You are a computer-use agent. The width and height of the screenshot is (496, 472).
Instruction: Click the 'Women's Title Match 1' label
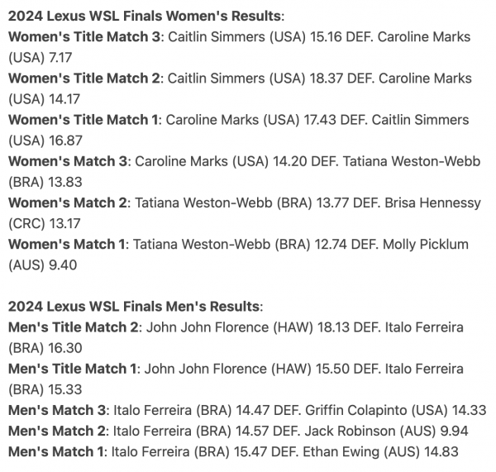(83, 120)
